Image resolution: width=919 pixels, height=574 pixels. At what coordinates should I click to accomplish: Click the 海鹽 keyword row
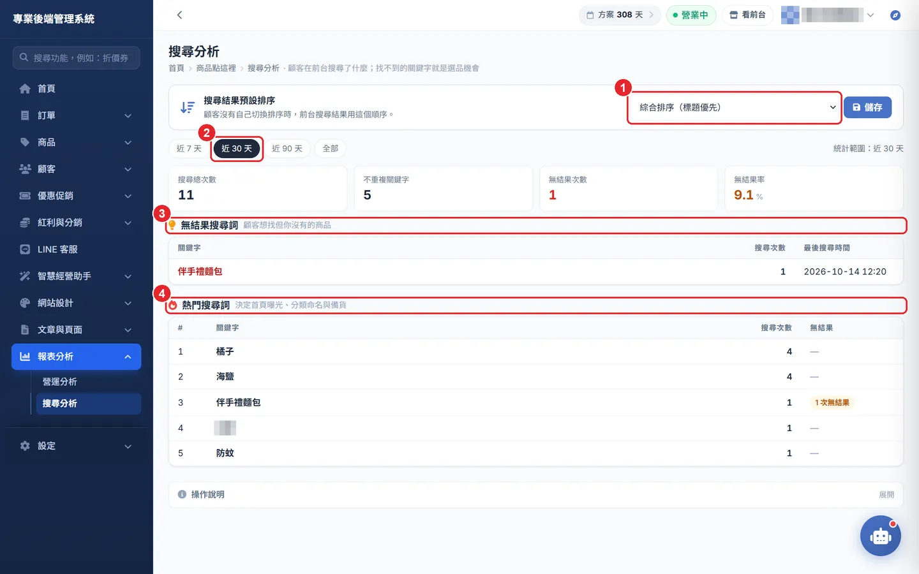536,377
